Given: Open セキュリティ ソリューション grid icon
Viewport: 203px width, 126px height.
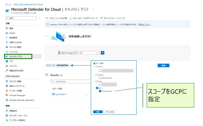Looking at the screenshot, I should [7, 115].
